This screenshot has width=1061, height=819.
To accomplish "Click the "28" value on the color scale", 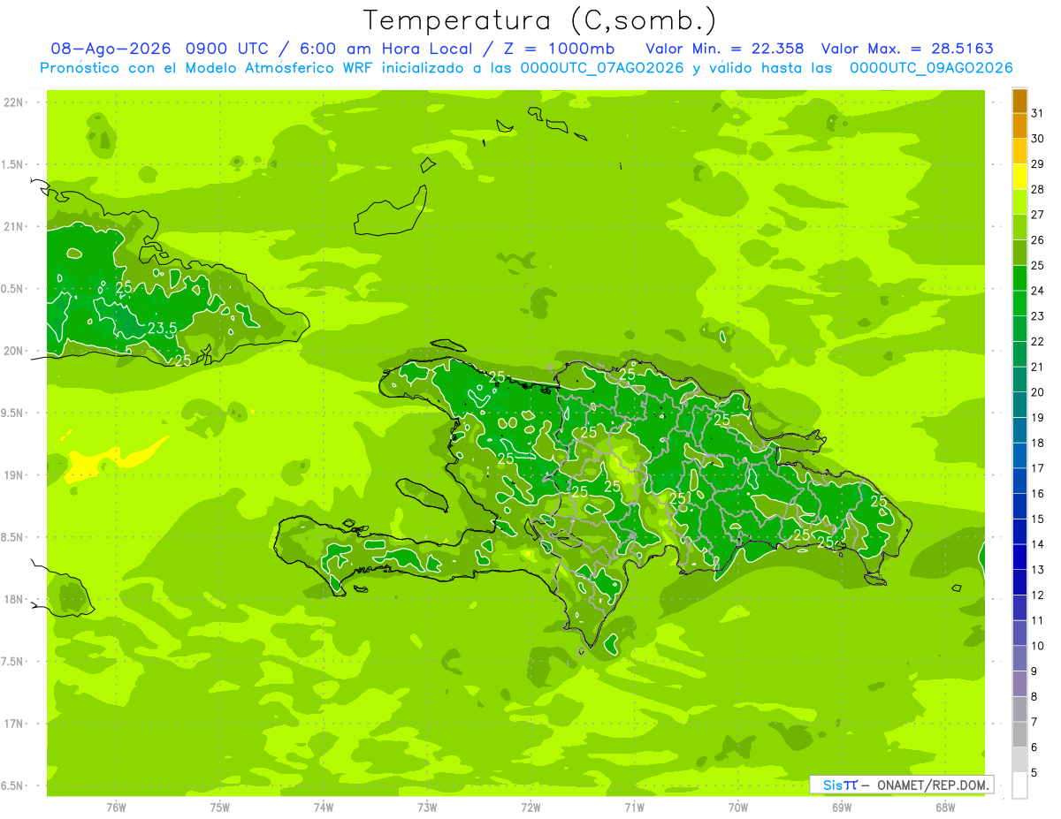I will [x=1038, y=189].
